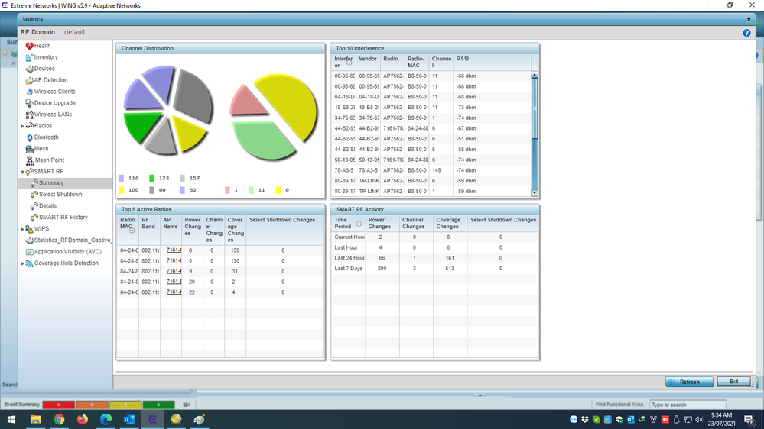Open Application Visibility (AVC) icon

[x=29, y=252]
